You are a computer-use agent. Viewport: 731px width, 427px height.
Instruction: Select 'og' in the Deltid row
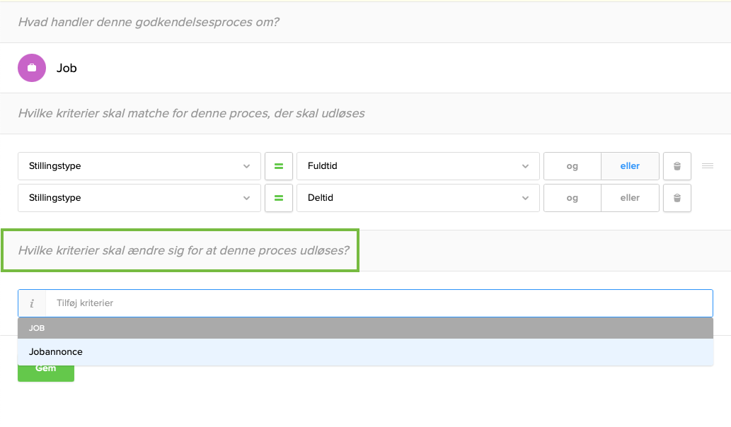click(x=572, y=198)
